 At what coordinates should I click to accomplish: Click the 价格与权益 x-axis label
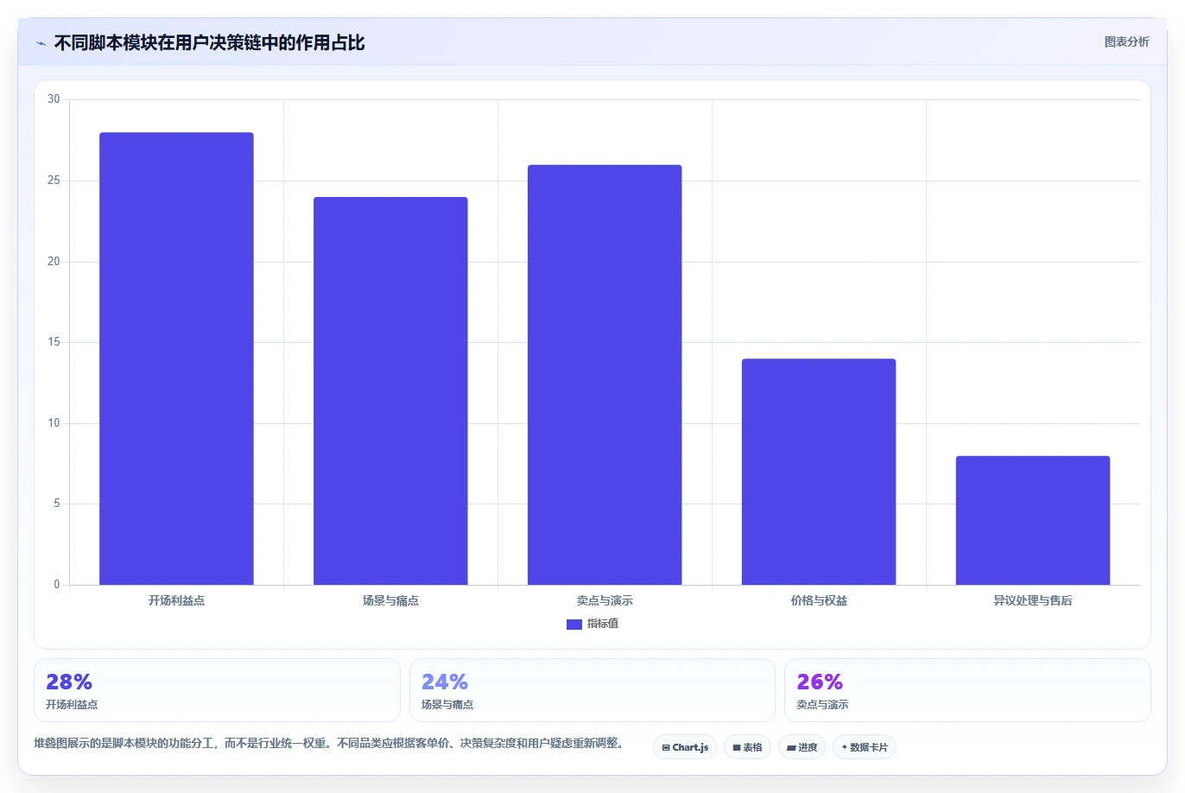pos(819,600)
